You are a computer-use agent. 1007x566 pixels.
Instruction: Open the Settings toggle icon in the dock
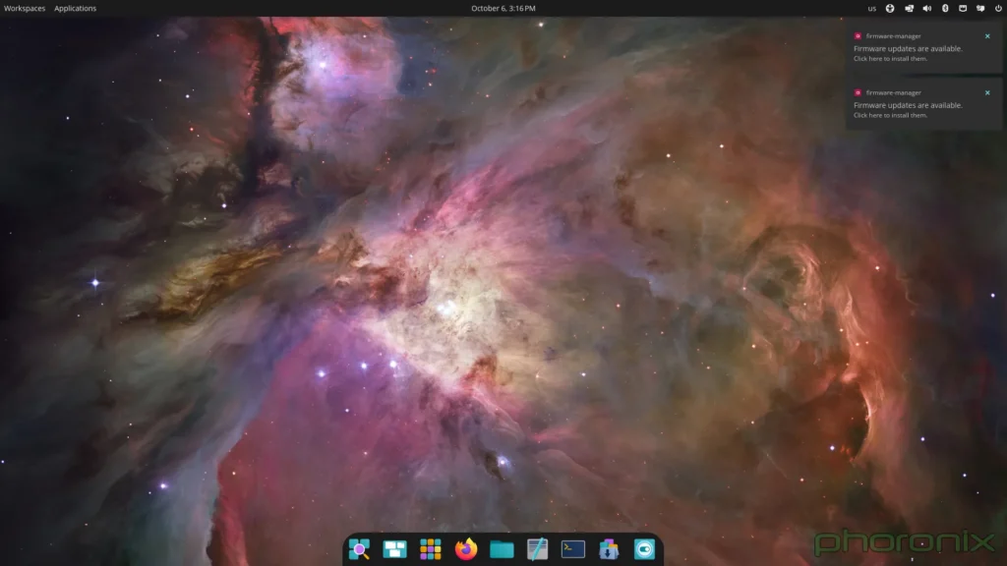coord(644,549)
